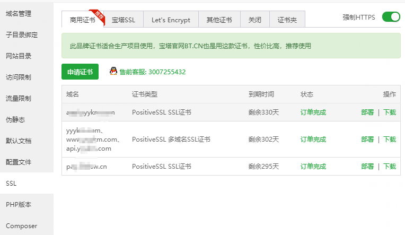Click the 申请证书 button
Image resolution: width=405 pixels, height=235 pixels.
pyautogui.click(x=80, y=72)
